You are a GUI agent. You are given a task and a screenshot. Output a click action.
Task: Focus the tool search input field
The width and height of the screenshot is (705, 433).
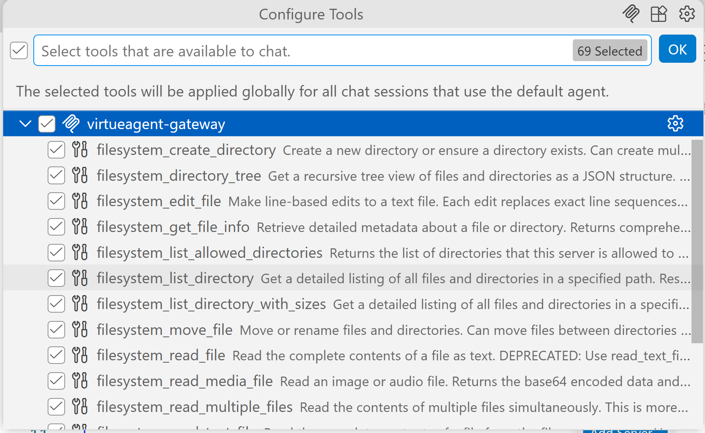click(x=302, y=51)
